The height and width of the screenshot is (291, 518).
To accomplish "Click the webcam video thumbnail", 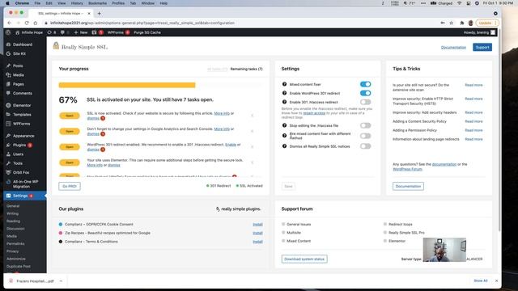I will click(x=444, y=250).
